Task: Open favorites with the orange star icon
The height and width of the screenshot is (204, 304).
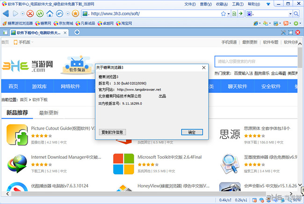Action: [75, 14]
